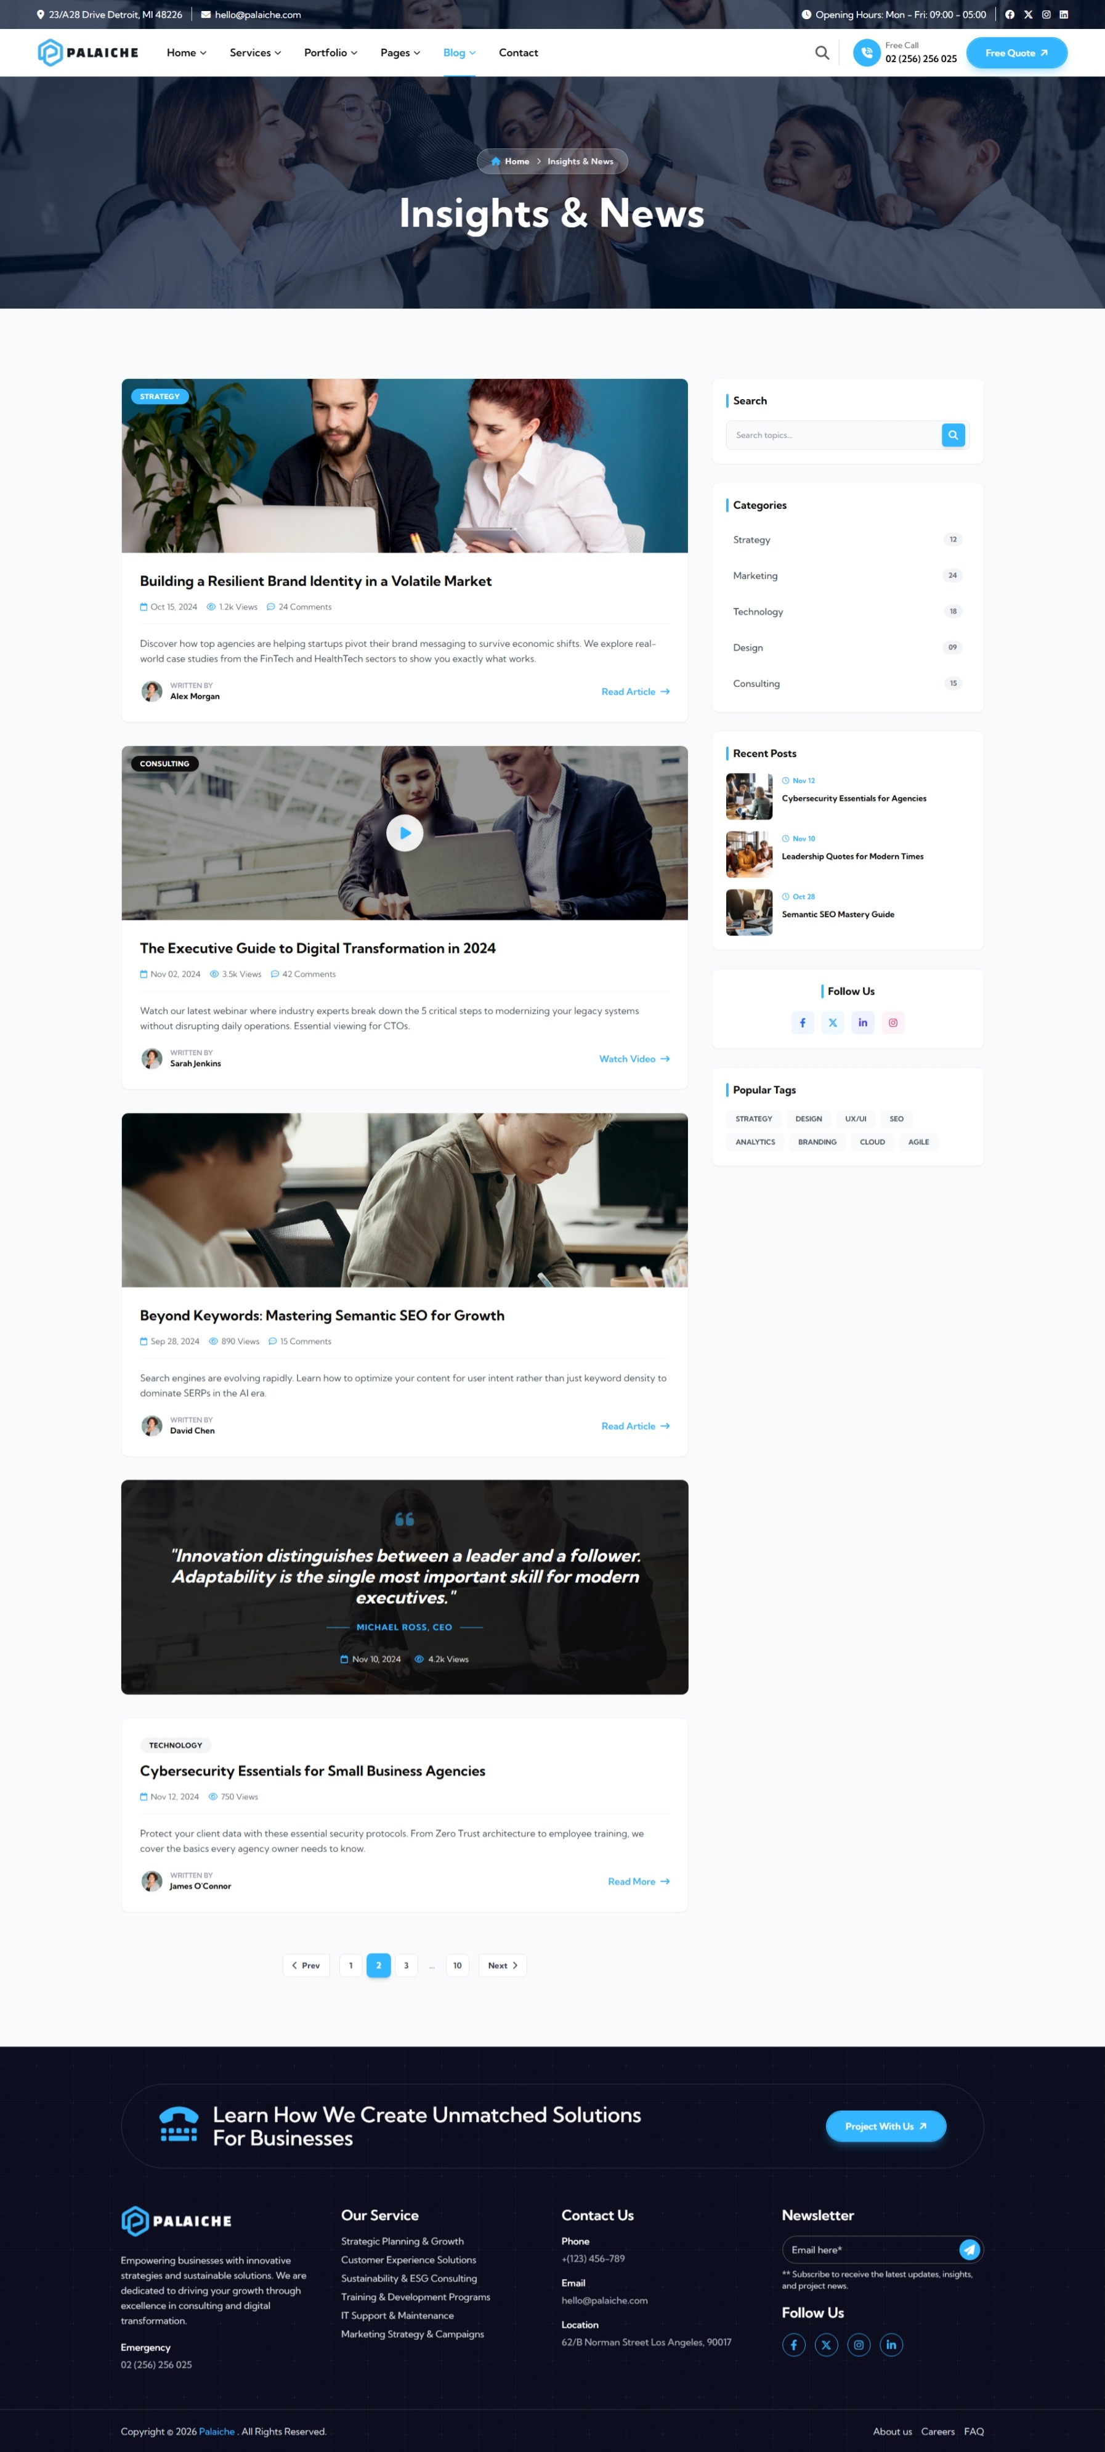
Task: Open X (Twitter) icon in top bar
Action: (1028, 14)
